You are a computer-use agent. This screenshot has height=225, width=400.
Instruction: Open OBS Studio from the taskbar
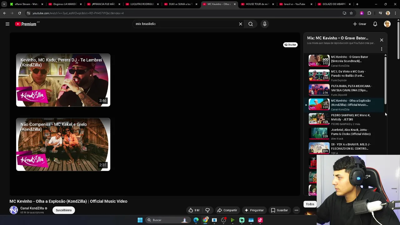point(223,220)
